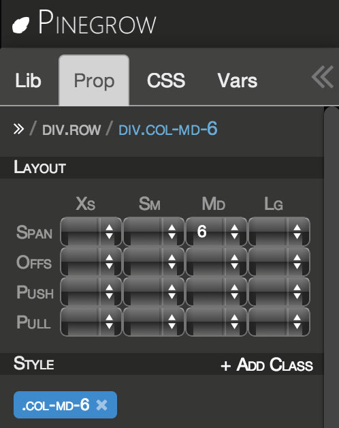Click the vertical scrollbar of the properties panel

coord(332,267)
